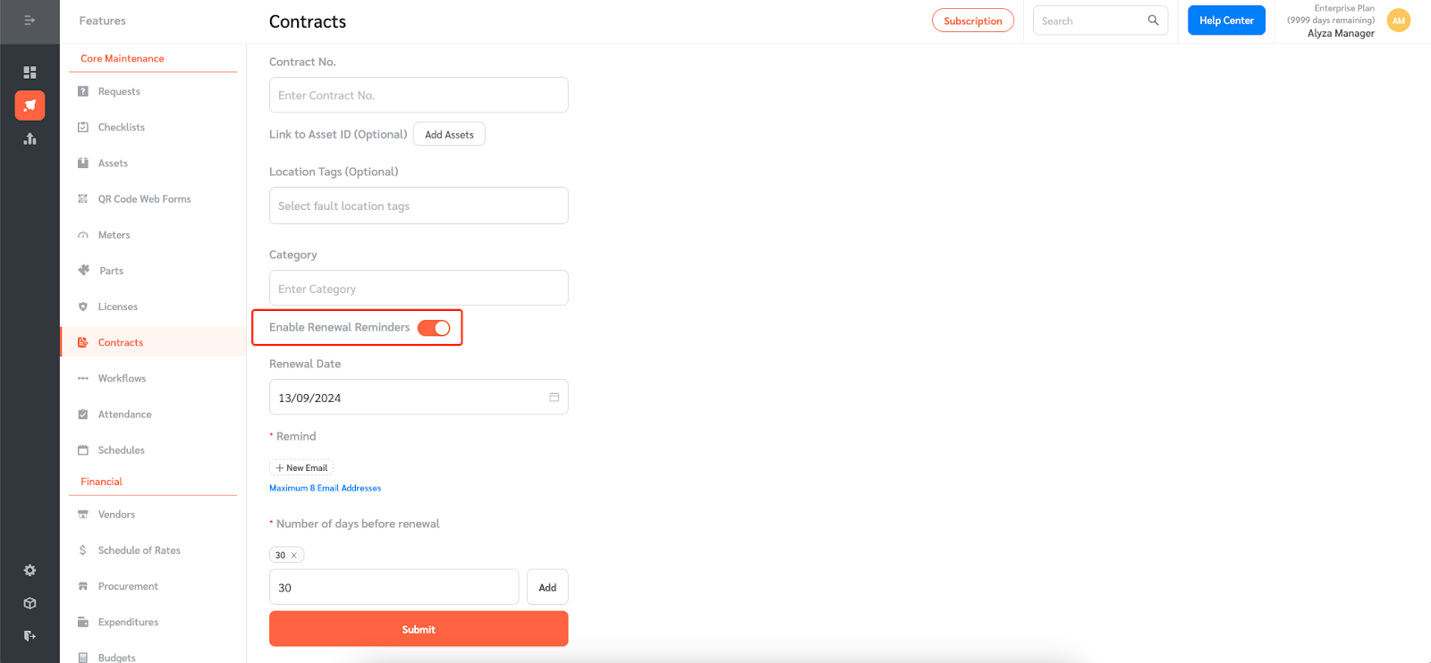Open Schedule of Rates menu item
The height and width of the screenshot is (663, 1431).
pyautogui.click(x=140, y=550)
